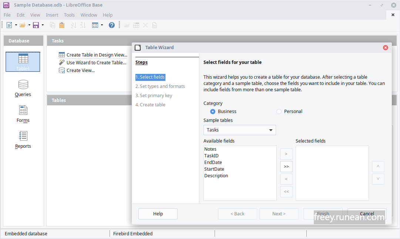
Task: Open the Sample tables Tasks dropdown
Action: point(239,130)
